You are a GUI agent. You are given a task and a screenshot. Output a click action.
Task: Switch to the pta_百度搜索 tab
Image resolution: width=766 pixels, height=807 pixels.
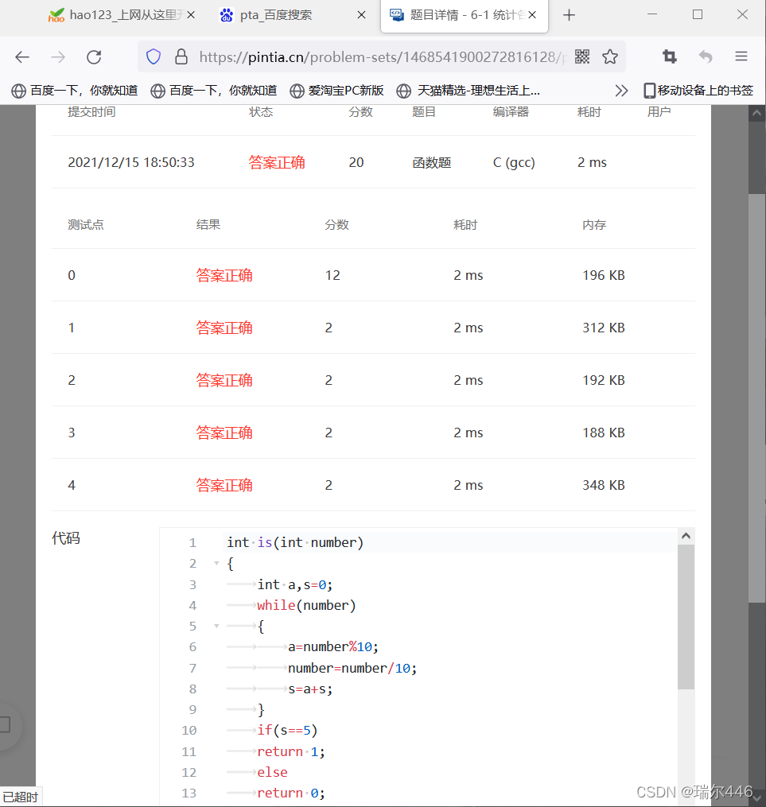pyautogui.click(x=292, y=15)
